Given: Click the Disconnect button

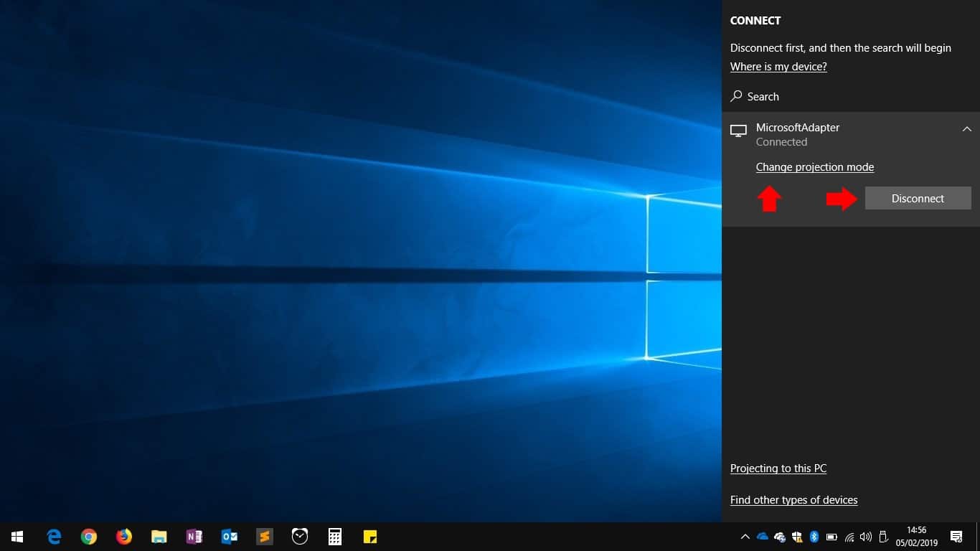Looking at the screenshot, I should point(918,199).
